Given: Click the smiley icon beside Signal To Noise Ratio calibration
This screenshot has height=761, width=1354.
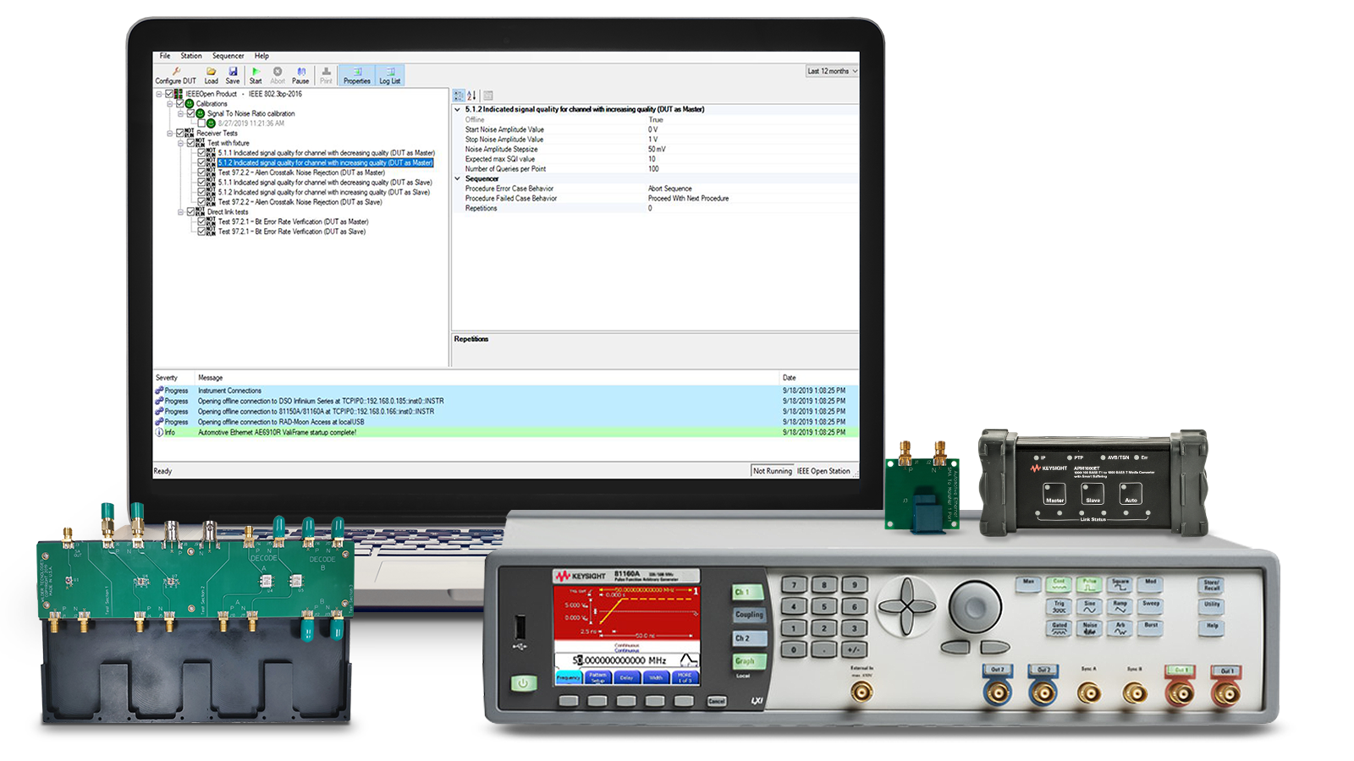Looking at the screenshot, I should [x=201, y=113].
